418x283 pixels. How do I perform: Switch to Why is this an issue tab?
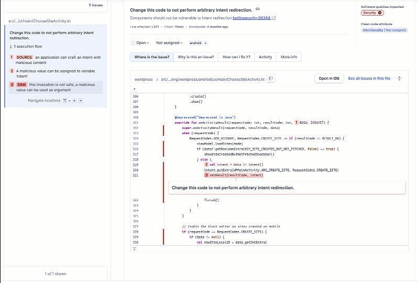tap(195, 57)
